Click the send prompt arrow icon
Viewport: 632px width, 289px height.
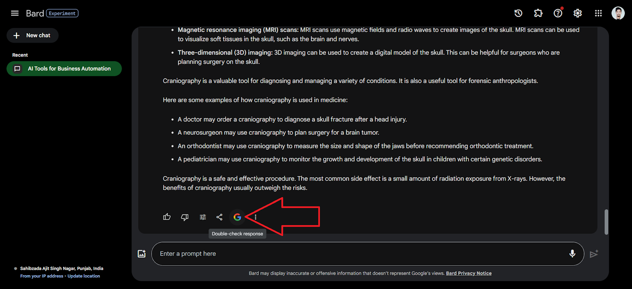594,254
